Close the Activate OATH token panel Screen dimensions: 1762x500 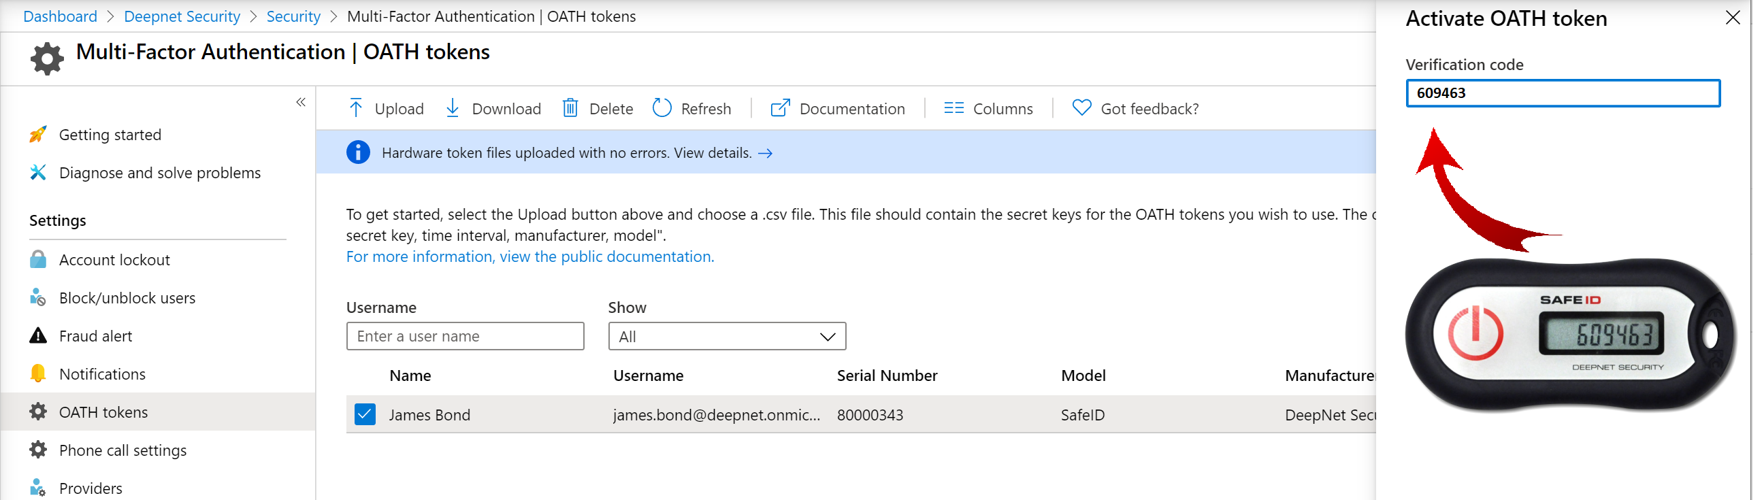coord(1733,18)
